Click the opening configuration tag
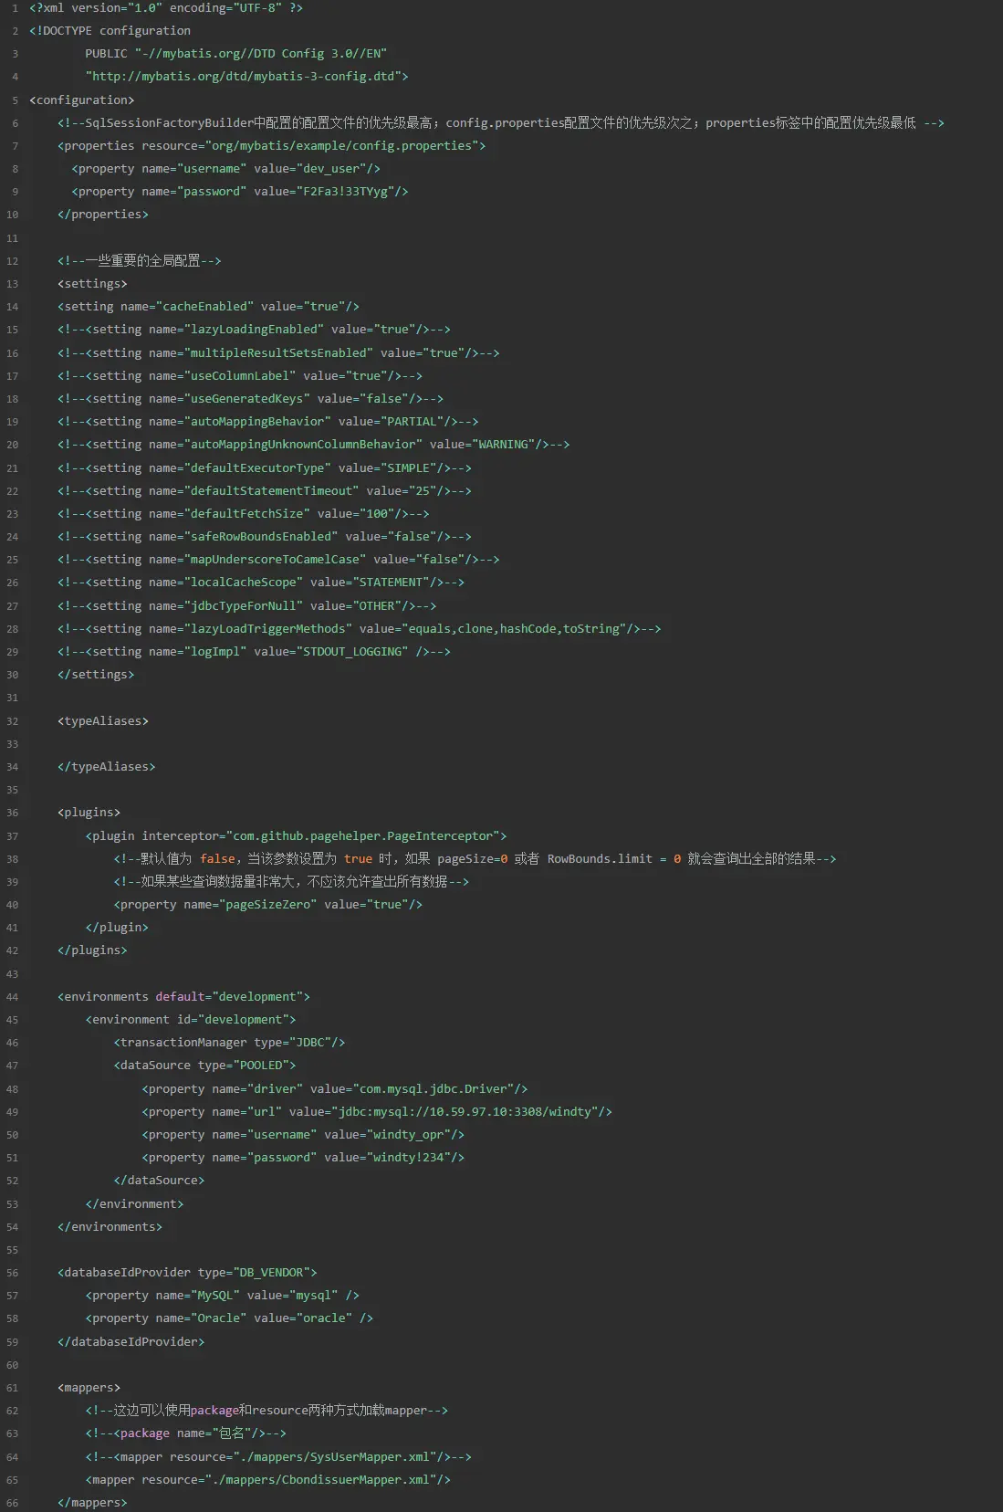 (81, 100)
